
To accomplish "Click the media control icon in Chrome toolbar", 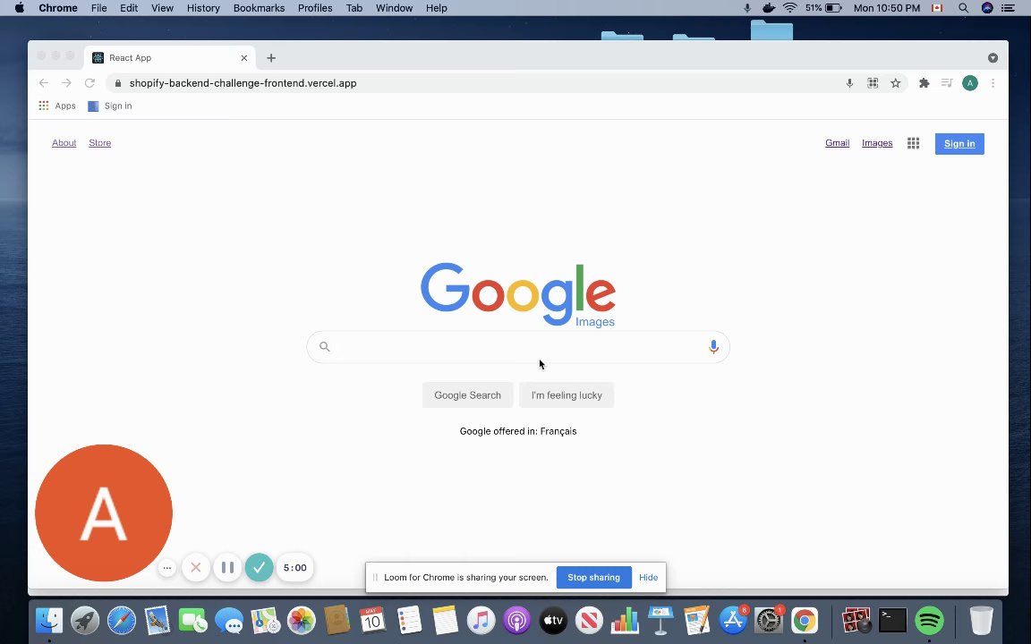I will pos(947,83).
